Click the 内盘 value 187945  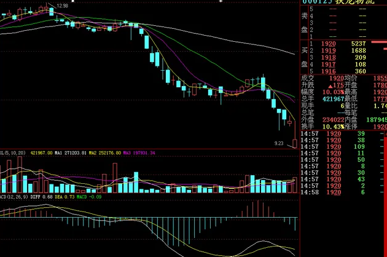coord(377,120)
